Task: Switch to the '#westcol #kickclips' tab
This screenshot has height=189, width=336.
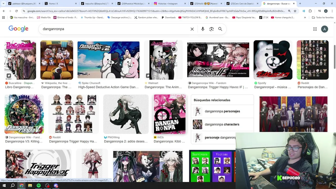Action: pyautogui.click(x=133, y=4)
